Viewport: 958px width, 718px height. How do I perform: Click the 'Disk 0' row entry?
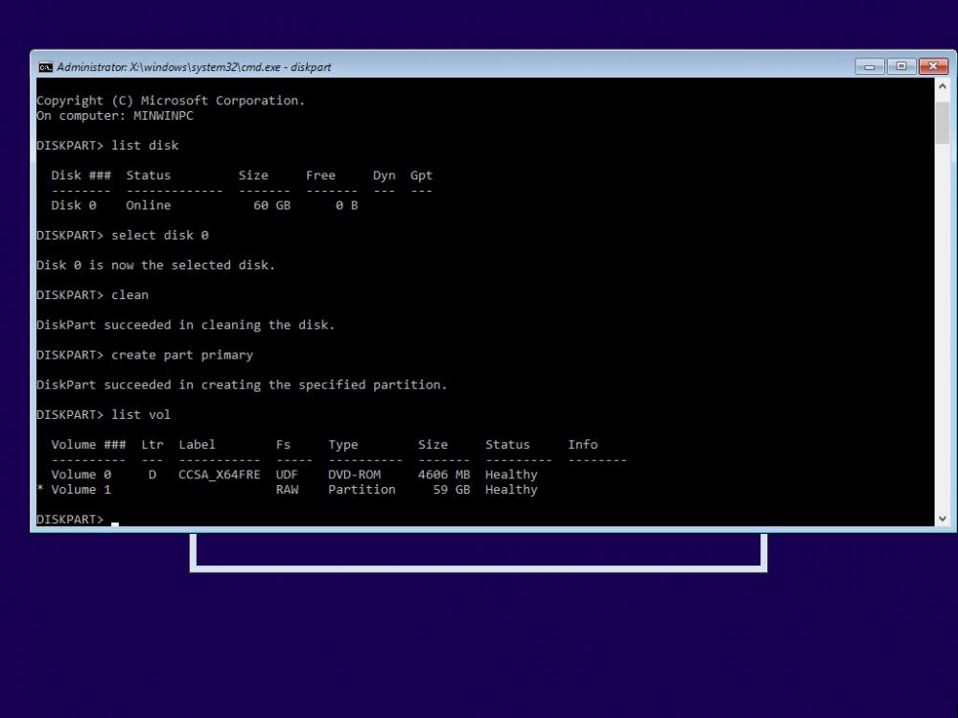pyautogui.click(x=74, y=205)
